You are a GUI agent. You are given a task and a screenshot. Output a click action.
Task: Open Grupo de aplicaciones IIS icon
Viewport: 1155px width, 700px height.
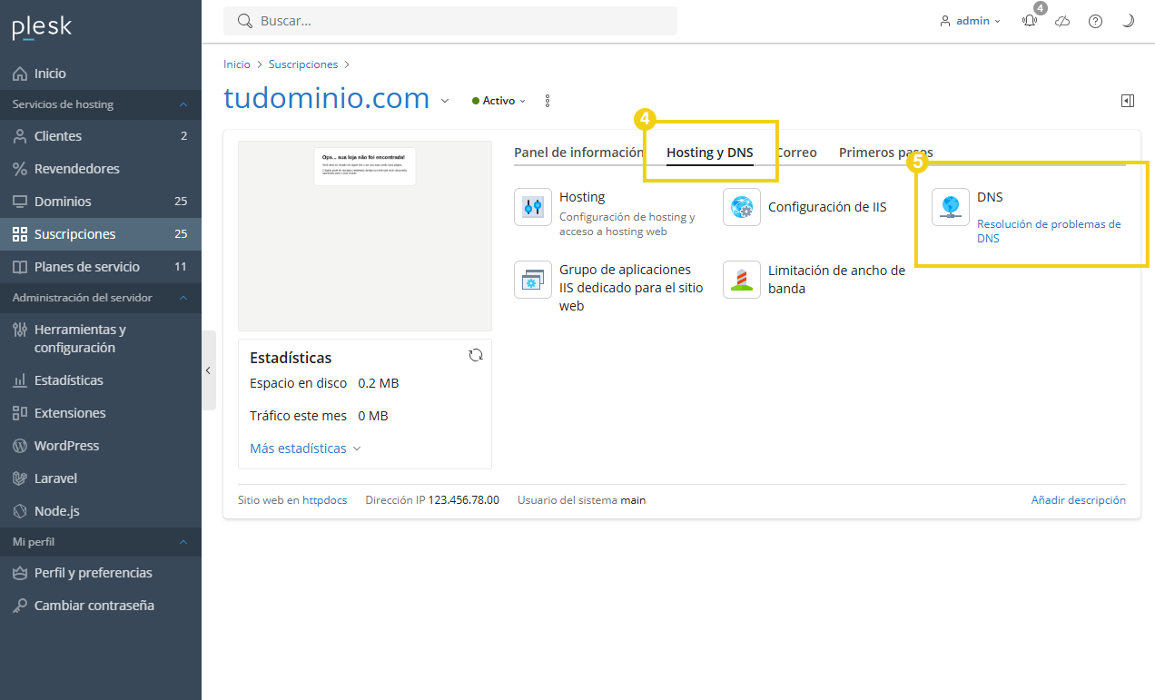click(x=533, y=280)
